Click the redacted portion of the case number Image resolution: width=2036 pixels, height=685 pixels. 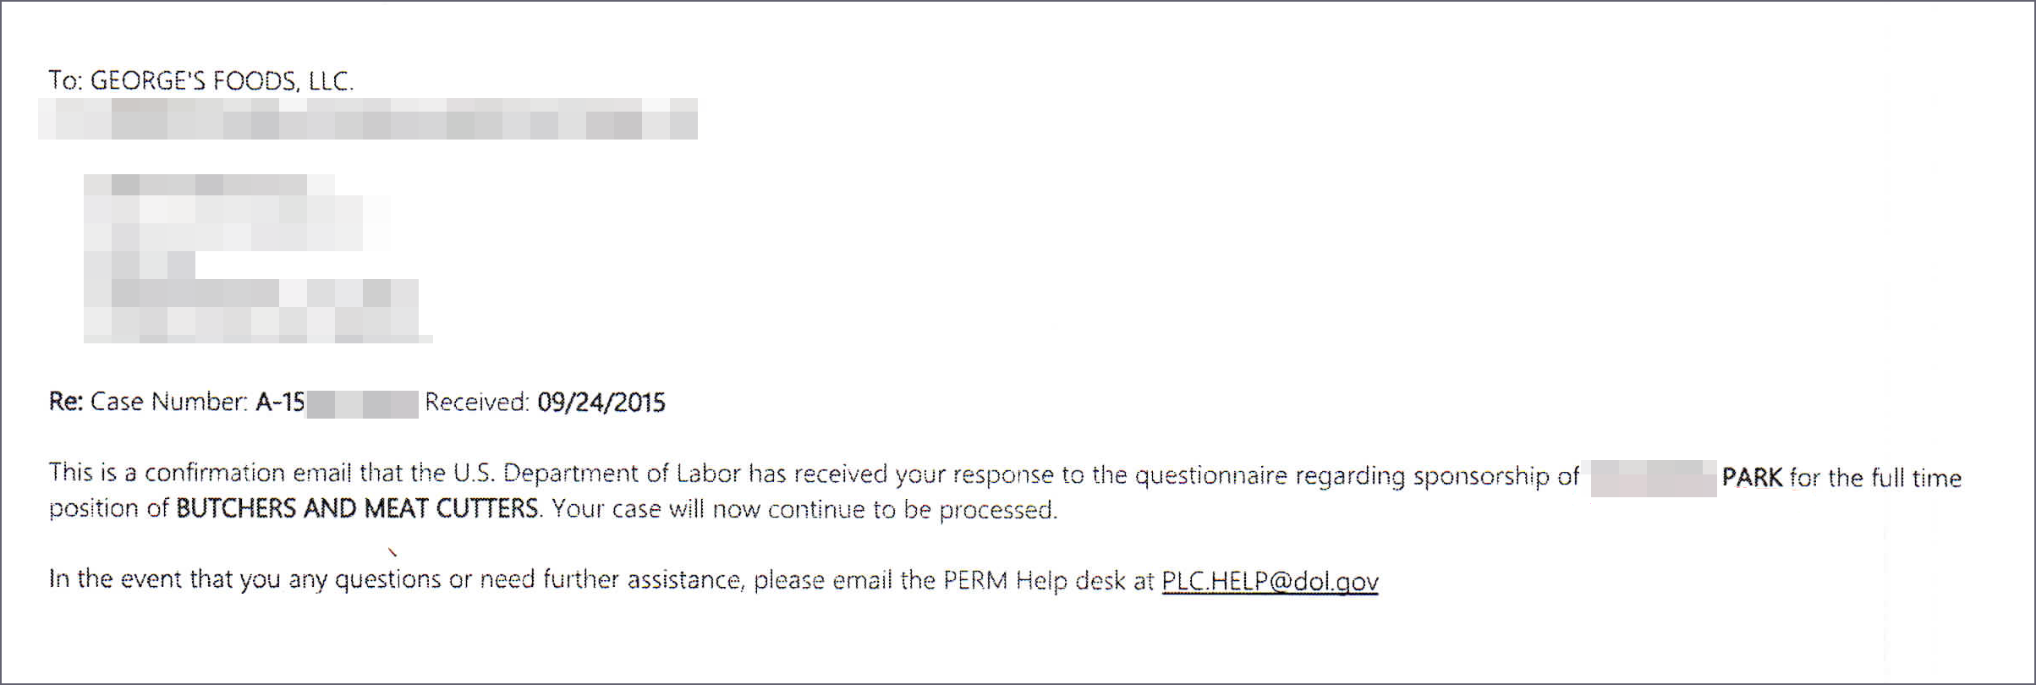pos(362,404)
